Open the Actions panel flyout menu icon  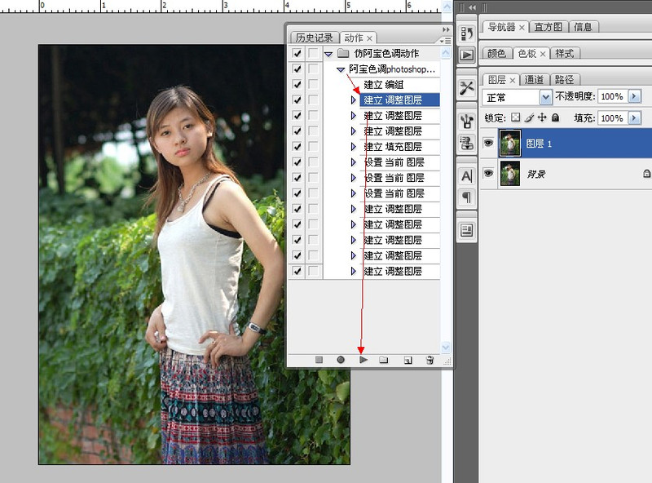click(445, 41)
